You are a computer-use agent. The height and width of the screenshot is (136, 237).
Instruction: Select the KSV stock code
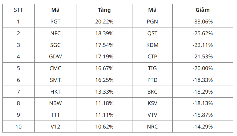[152, 103]
